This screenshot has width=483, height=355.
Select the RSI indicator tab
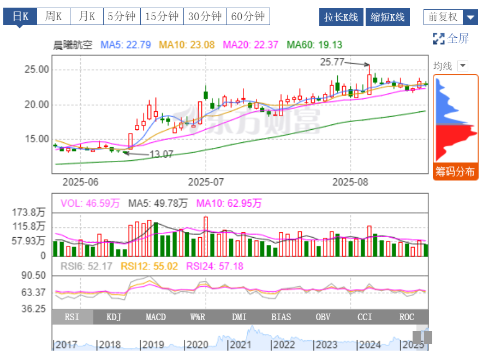[72, 317]
